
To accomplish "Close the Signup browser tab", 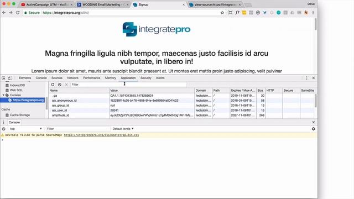I will 183,4.
